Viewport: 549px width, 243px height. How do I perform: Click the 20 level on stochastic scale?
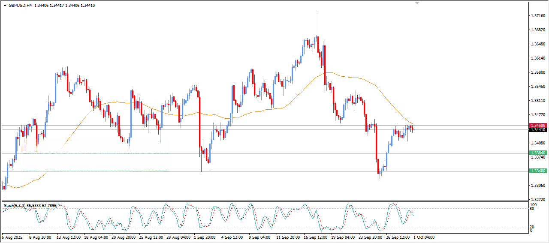click(x=533, y=227)
